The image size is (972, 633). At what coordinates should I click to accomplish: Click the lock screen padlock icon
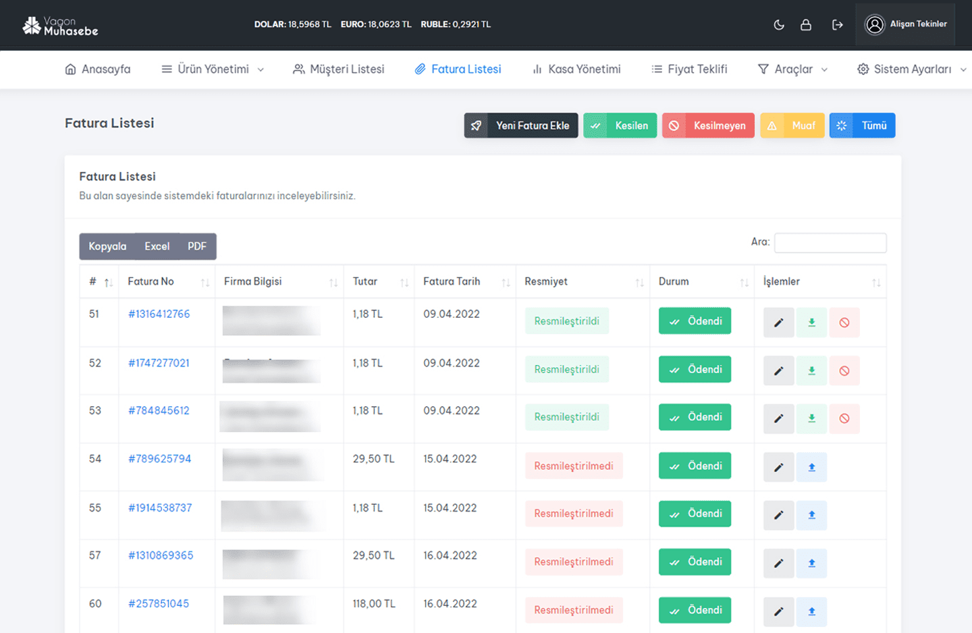806,25
